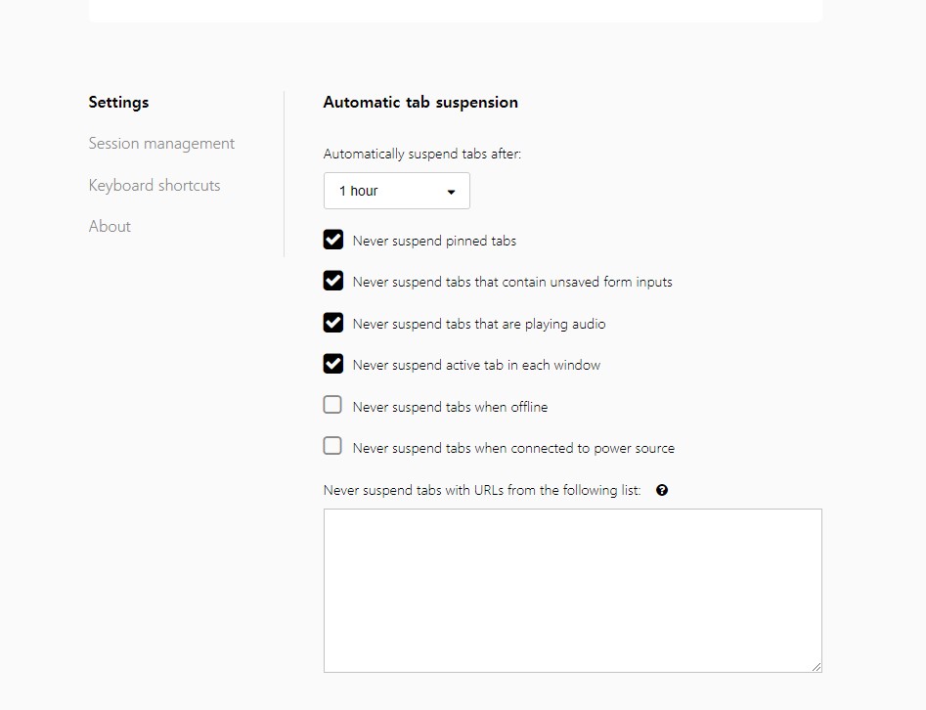
Task: Click the help question mark icon
Action: (662, 491)
